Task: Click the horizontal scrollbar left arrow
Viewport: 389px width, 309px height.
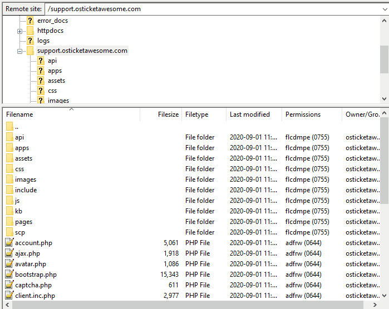Action: pyautogui.click(x=7, y=305)
